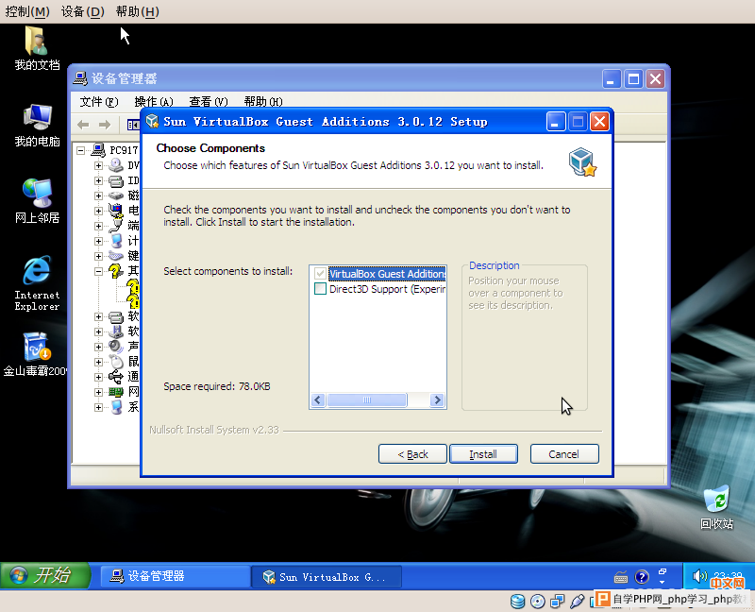Expand the 声 sound node in Device Manager
Image resolution: width=755 pixels, height=612 pixels.
tap(98, 347)
